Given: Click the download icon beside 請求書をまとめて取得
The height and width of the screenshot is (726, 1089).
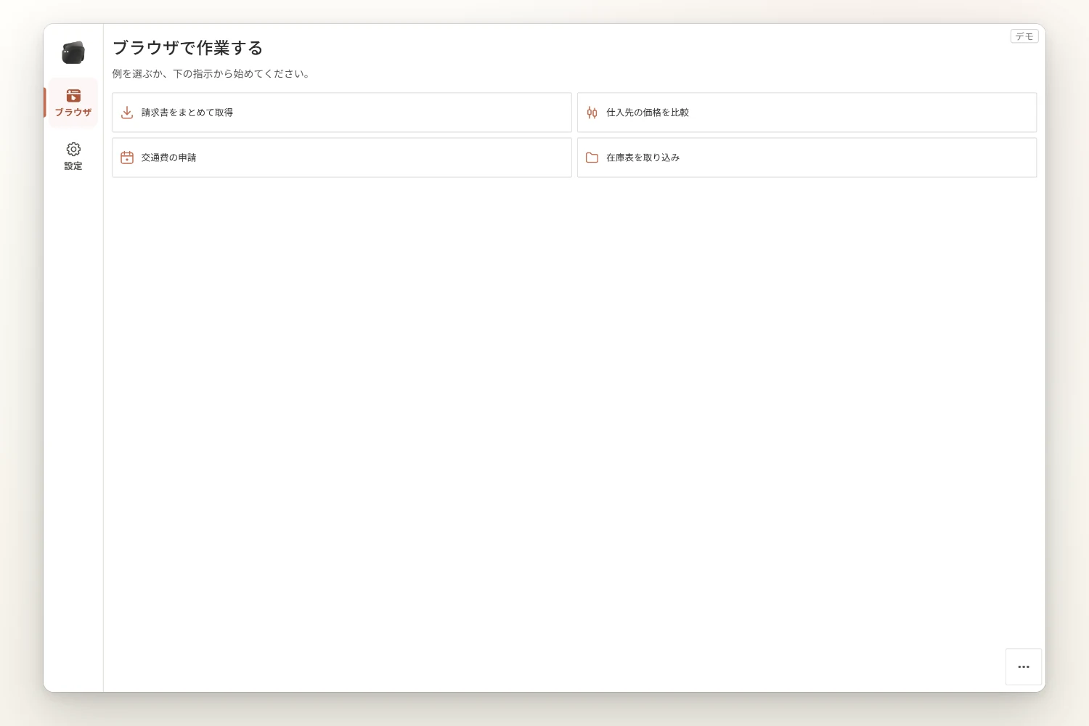Looking at the screenshot, I should pos(127,113).
